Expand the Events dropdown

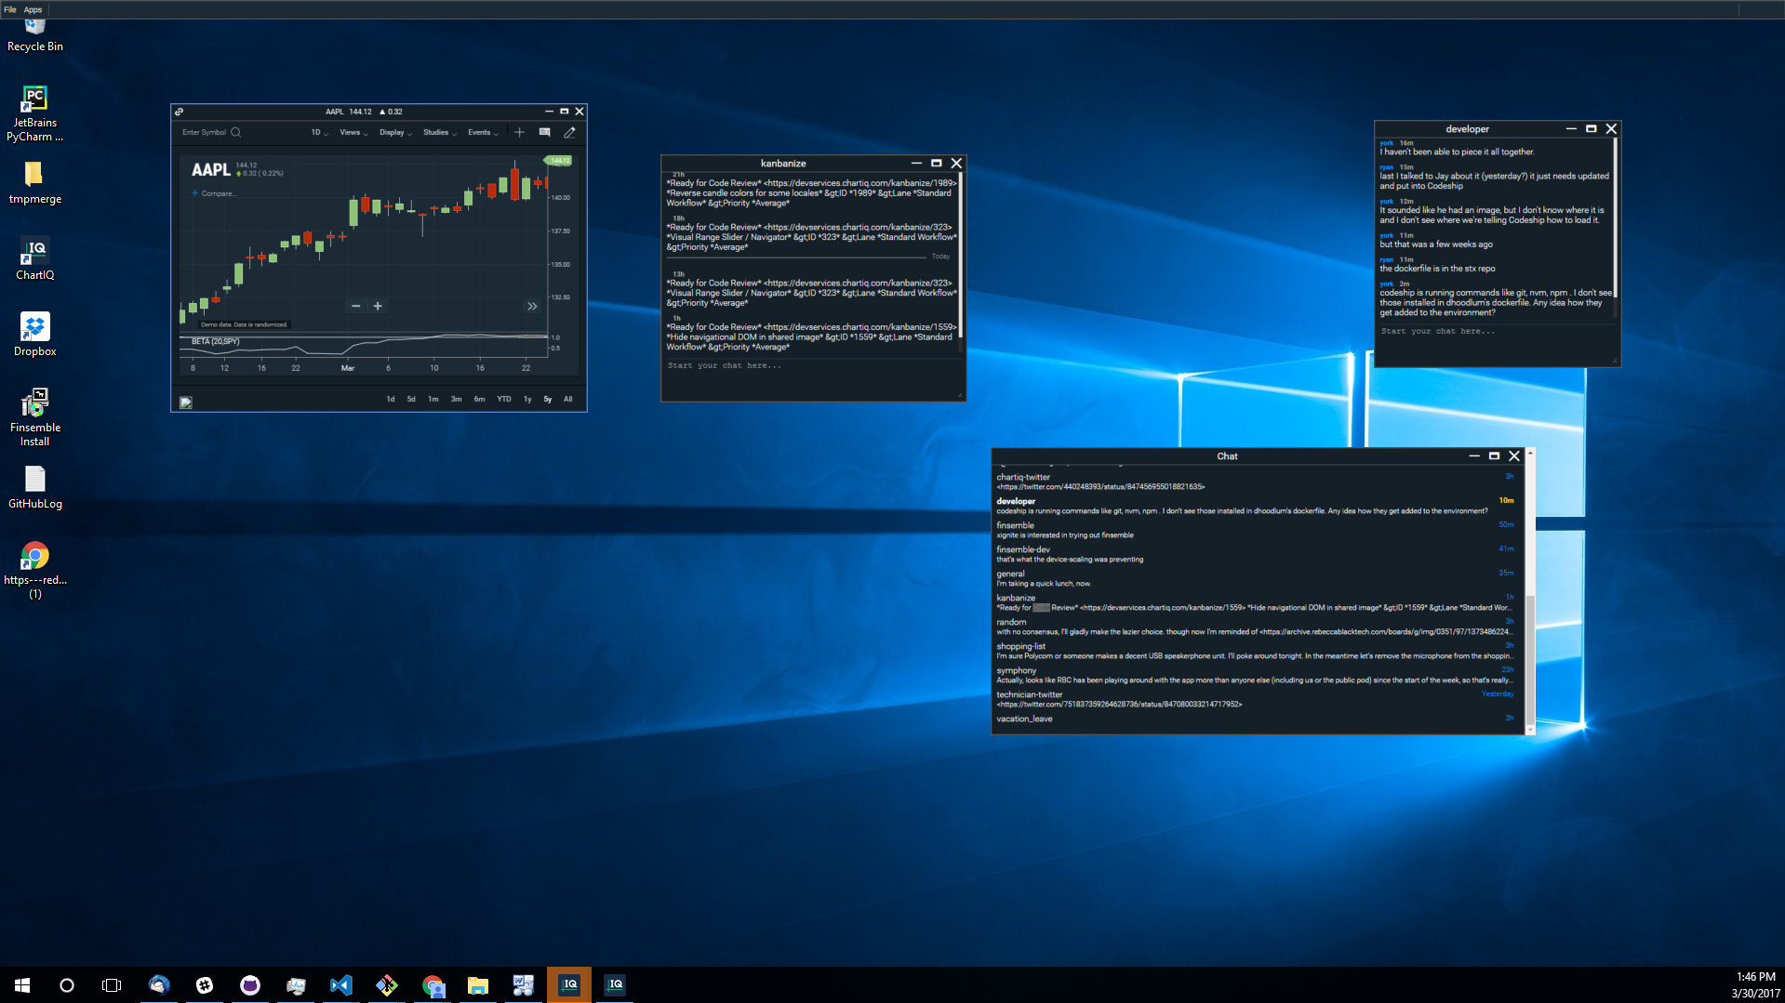[483, 132]
